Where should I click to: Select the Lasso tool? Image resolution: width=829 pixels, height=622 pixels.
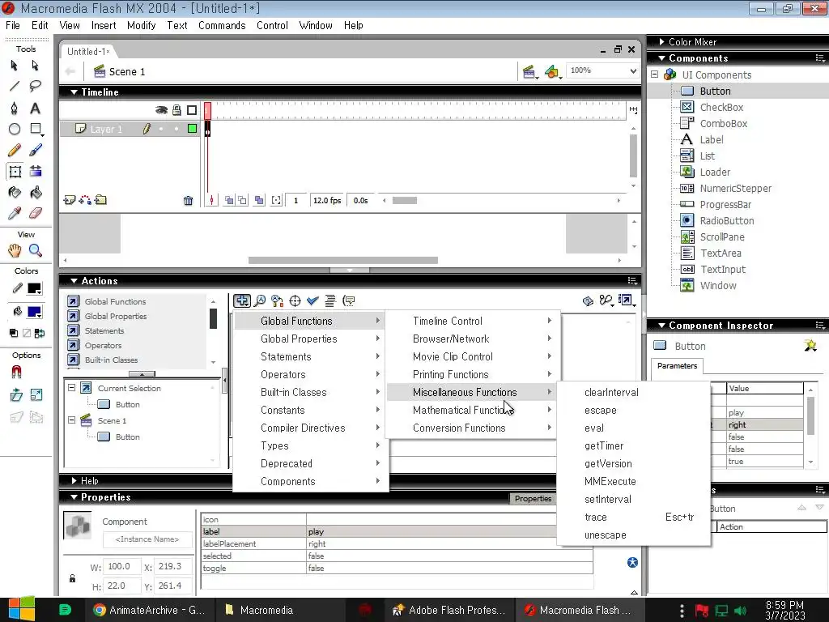[x=36, y=86]
